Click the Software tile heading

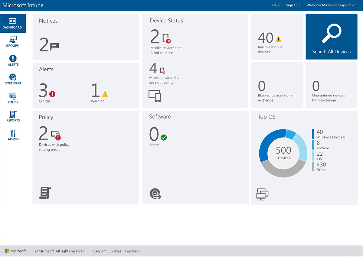click(x=160, y=116)
